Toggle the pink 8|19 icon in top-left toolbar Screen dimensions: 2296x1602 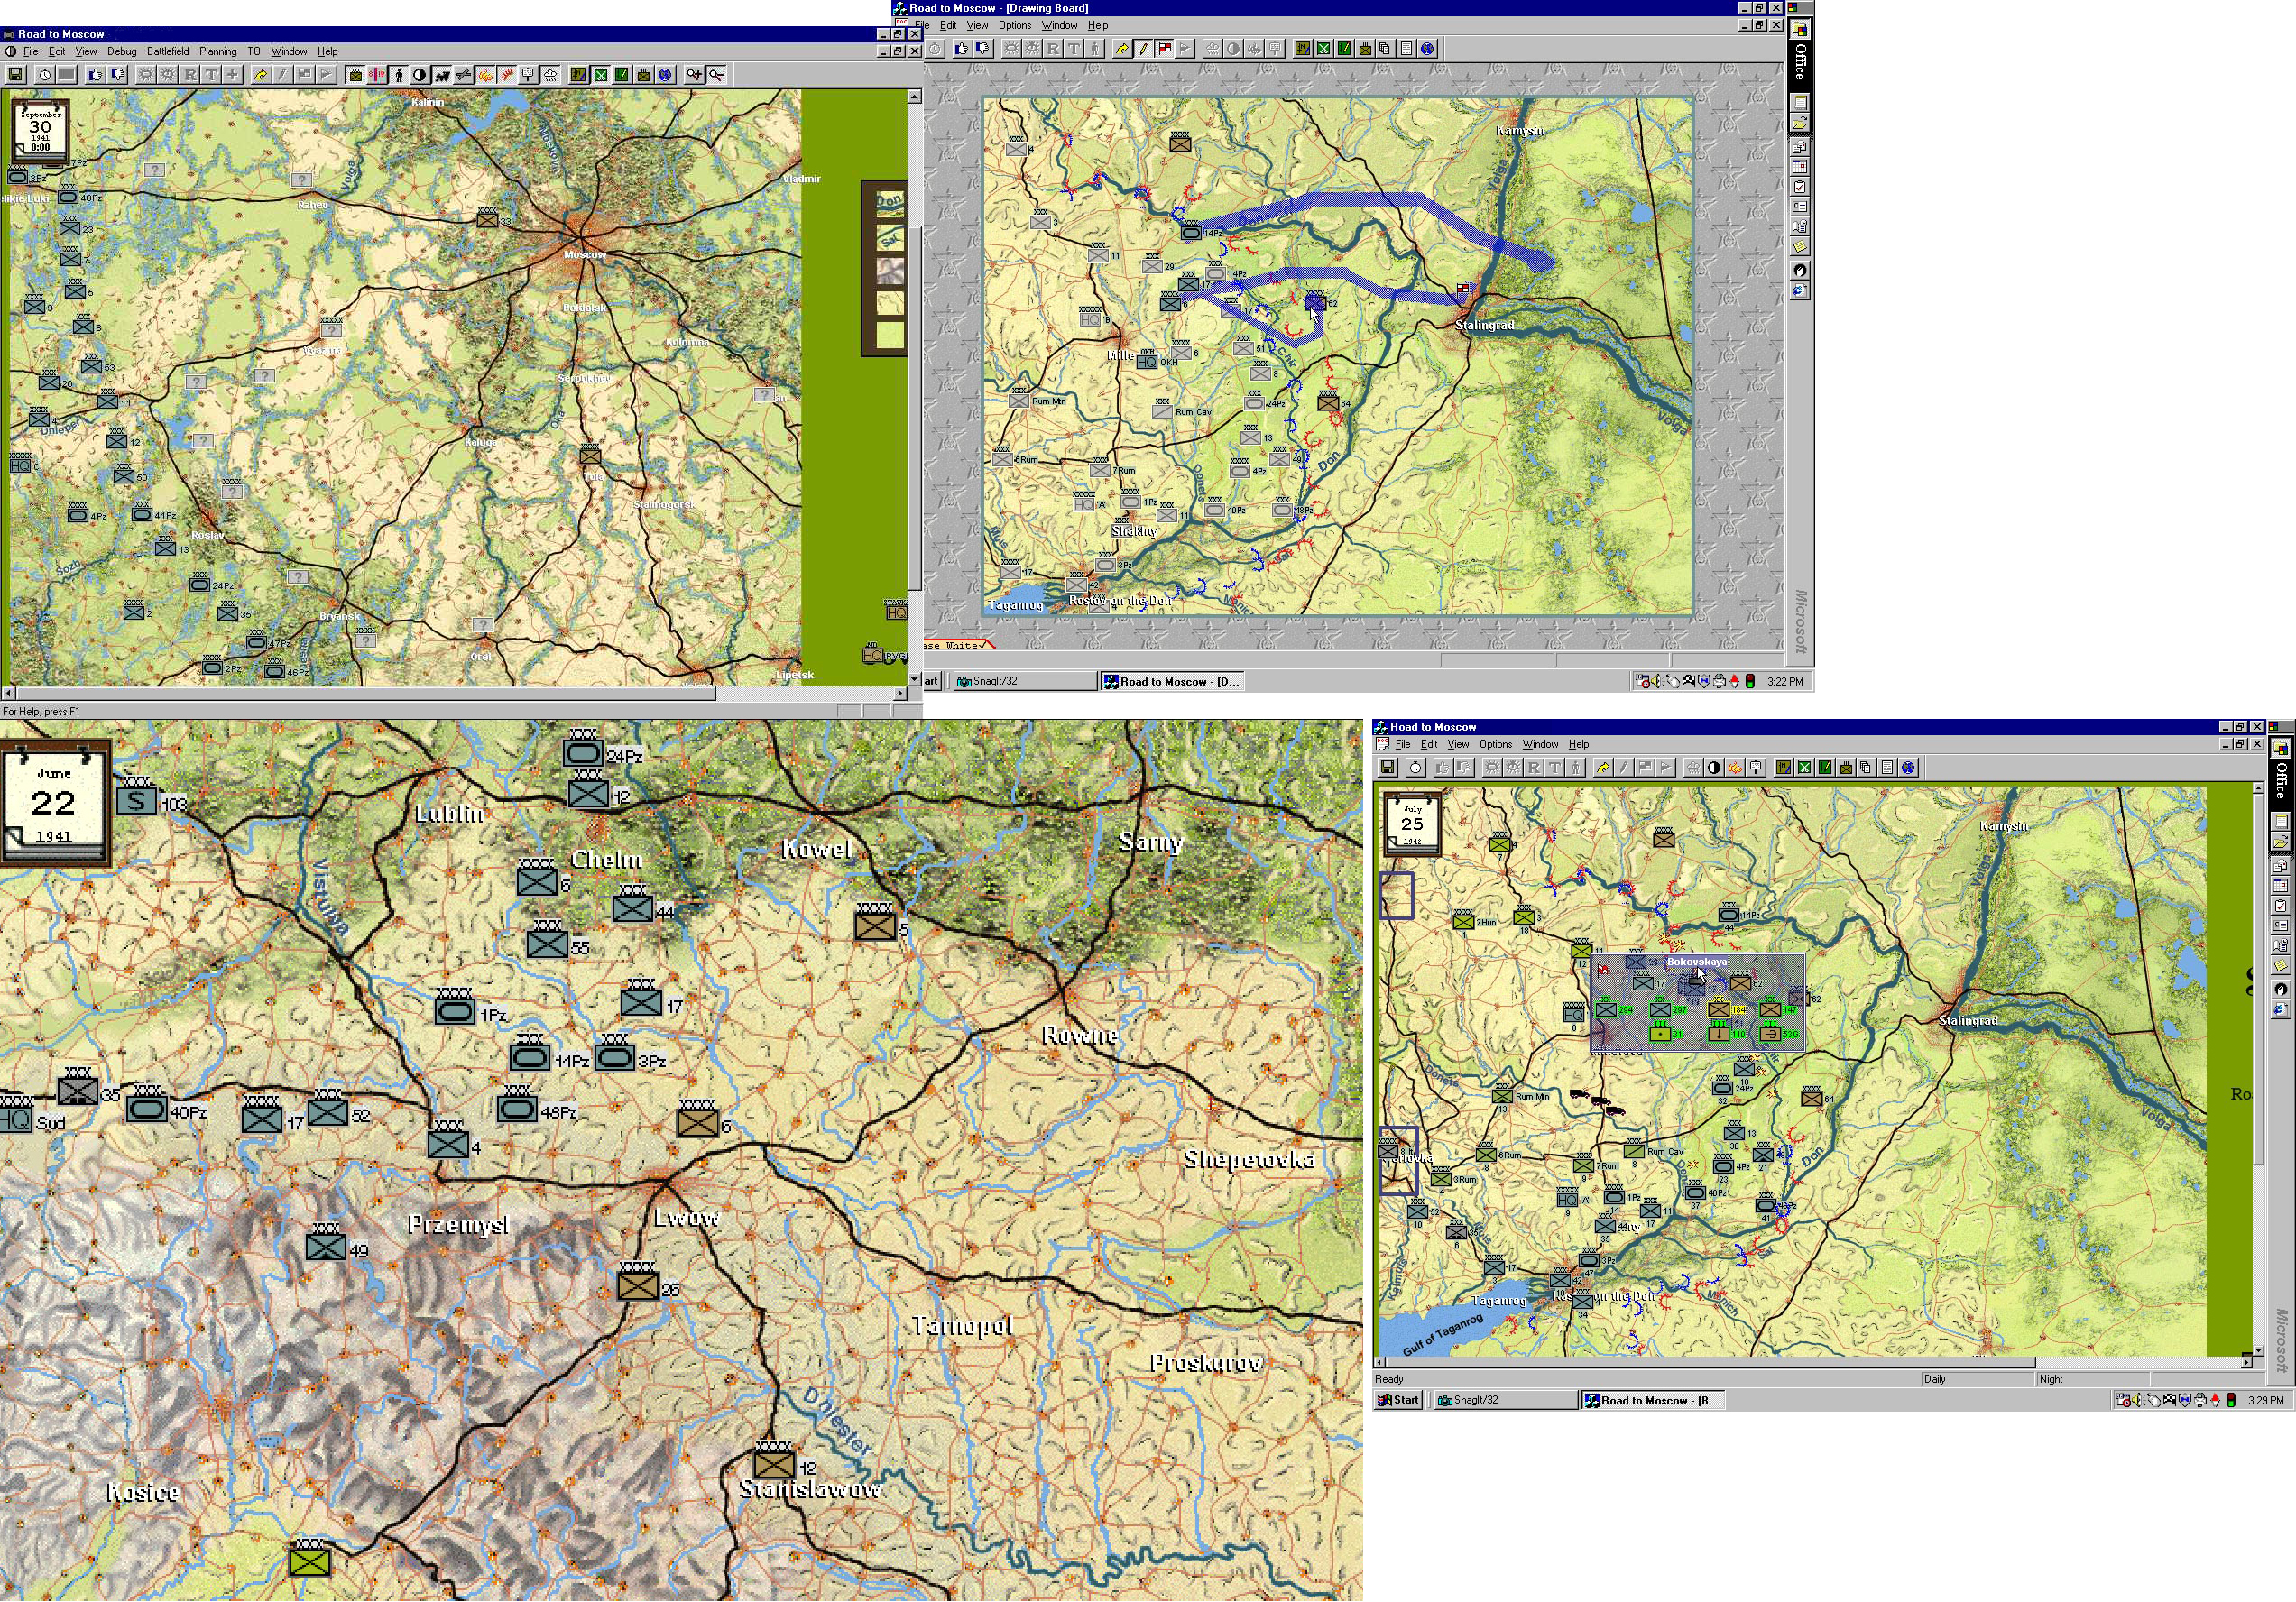tap(377, 75)
